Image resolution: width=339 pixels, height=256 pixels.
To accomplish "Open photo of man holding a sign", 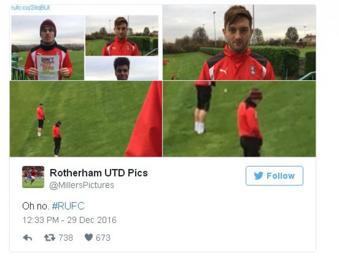I will (x=48, y=48).
